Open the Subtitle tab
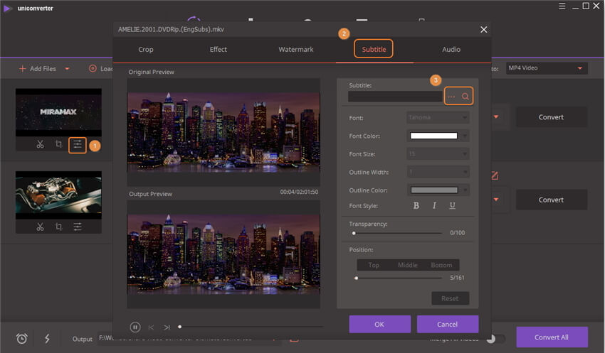Viewport: 605px width, 353px height. point(374,49)
